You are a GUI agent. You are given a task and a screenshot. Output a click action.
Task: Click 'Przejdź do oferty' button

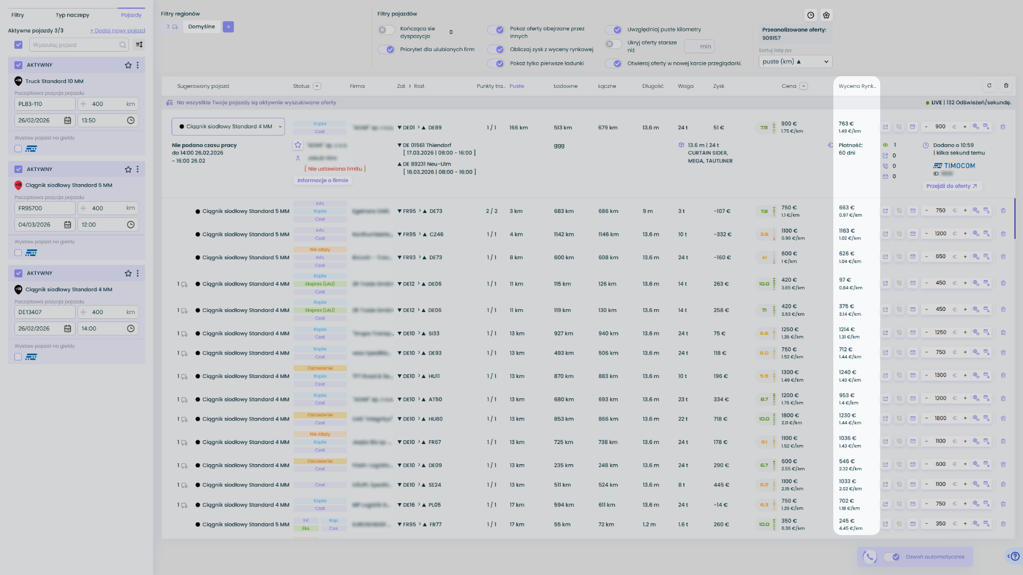(x=952, y=186)
